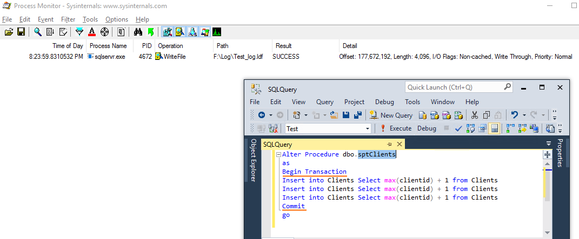
Task: Open new MDX query icon
Action: [x=434, y=115]
